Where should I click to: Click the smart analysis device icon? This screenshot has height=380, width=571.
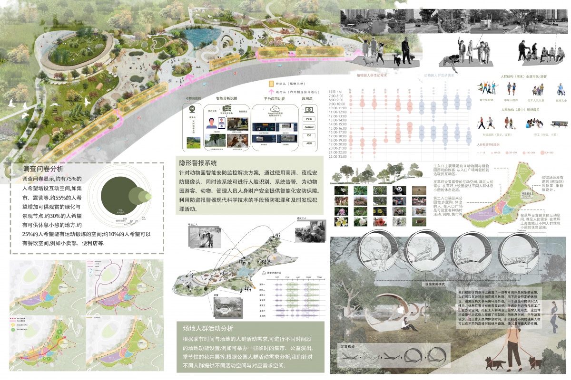(227, 108)
